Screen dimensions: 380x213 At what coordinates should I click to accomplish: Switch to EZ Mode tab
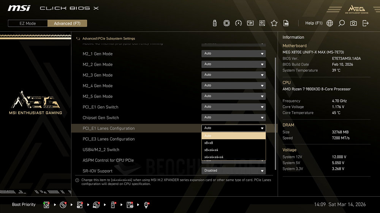click(x=28, y=23)
